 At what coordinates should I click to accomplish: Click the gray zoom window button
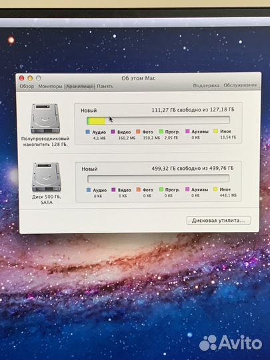(39, 78)
